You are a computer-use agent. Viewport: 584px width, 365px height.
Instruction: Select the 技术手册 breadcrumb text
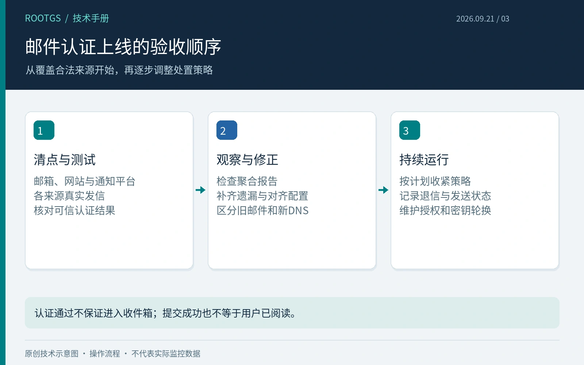coord(91,18)
